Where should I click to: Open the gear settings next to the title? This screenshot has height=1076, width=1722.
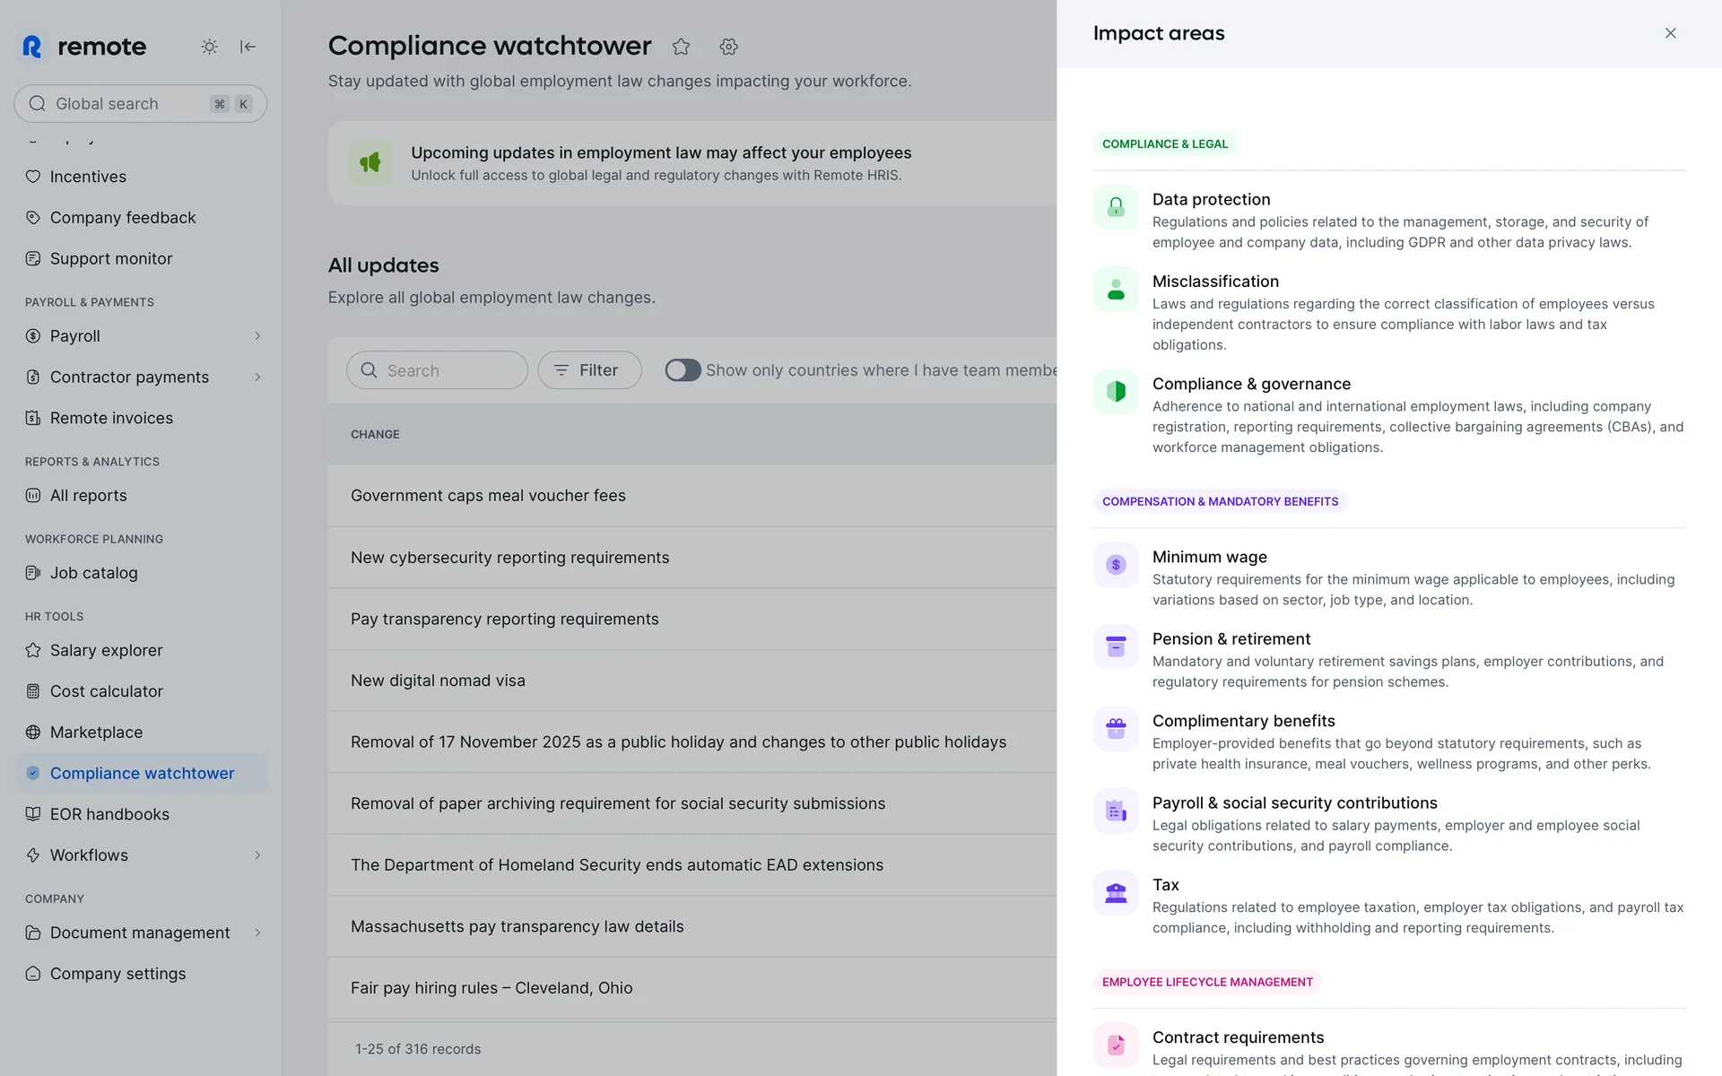tap(728, 47)
